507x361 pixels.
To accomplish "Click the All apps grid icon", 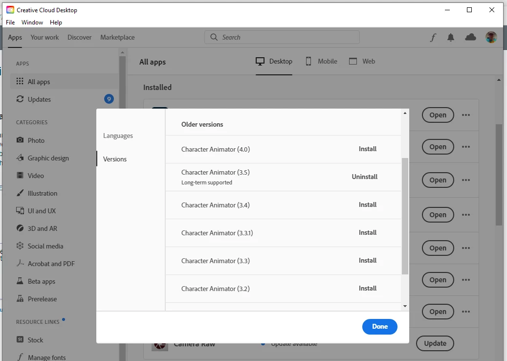I will click(x=20, y=81).
